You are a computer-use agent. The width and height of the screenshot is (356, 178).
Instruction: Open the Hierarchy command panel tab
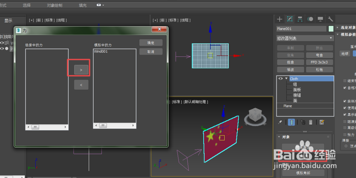(x=300, y=19)
